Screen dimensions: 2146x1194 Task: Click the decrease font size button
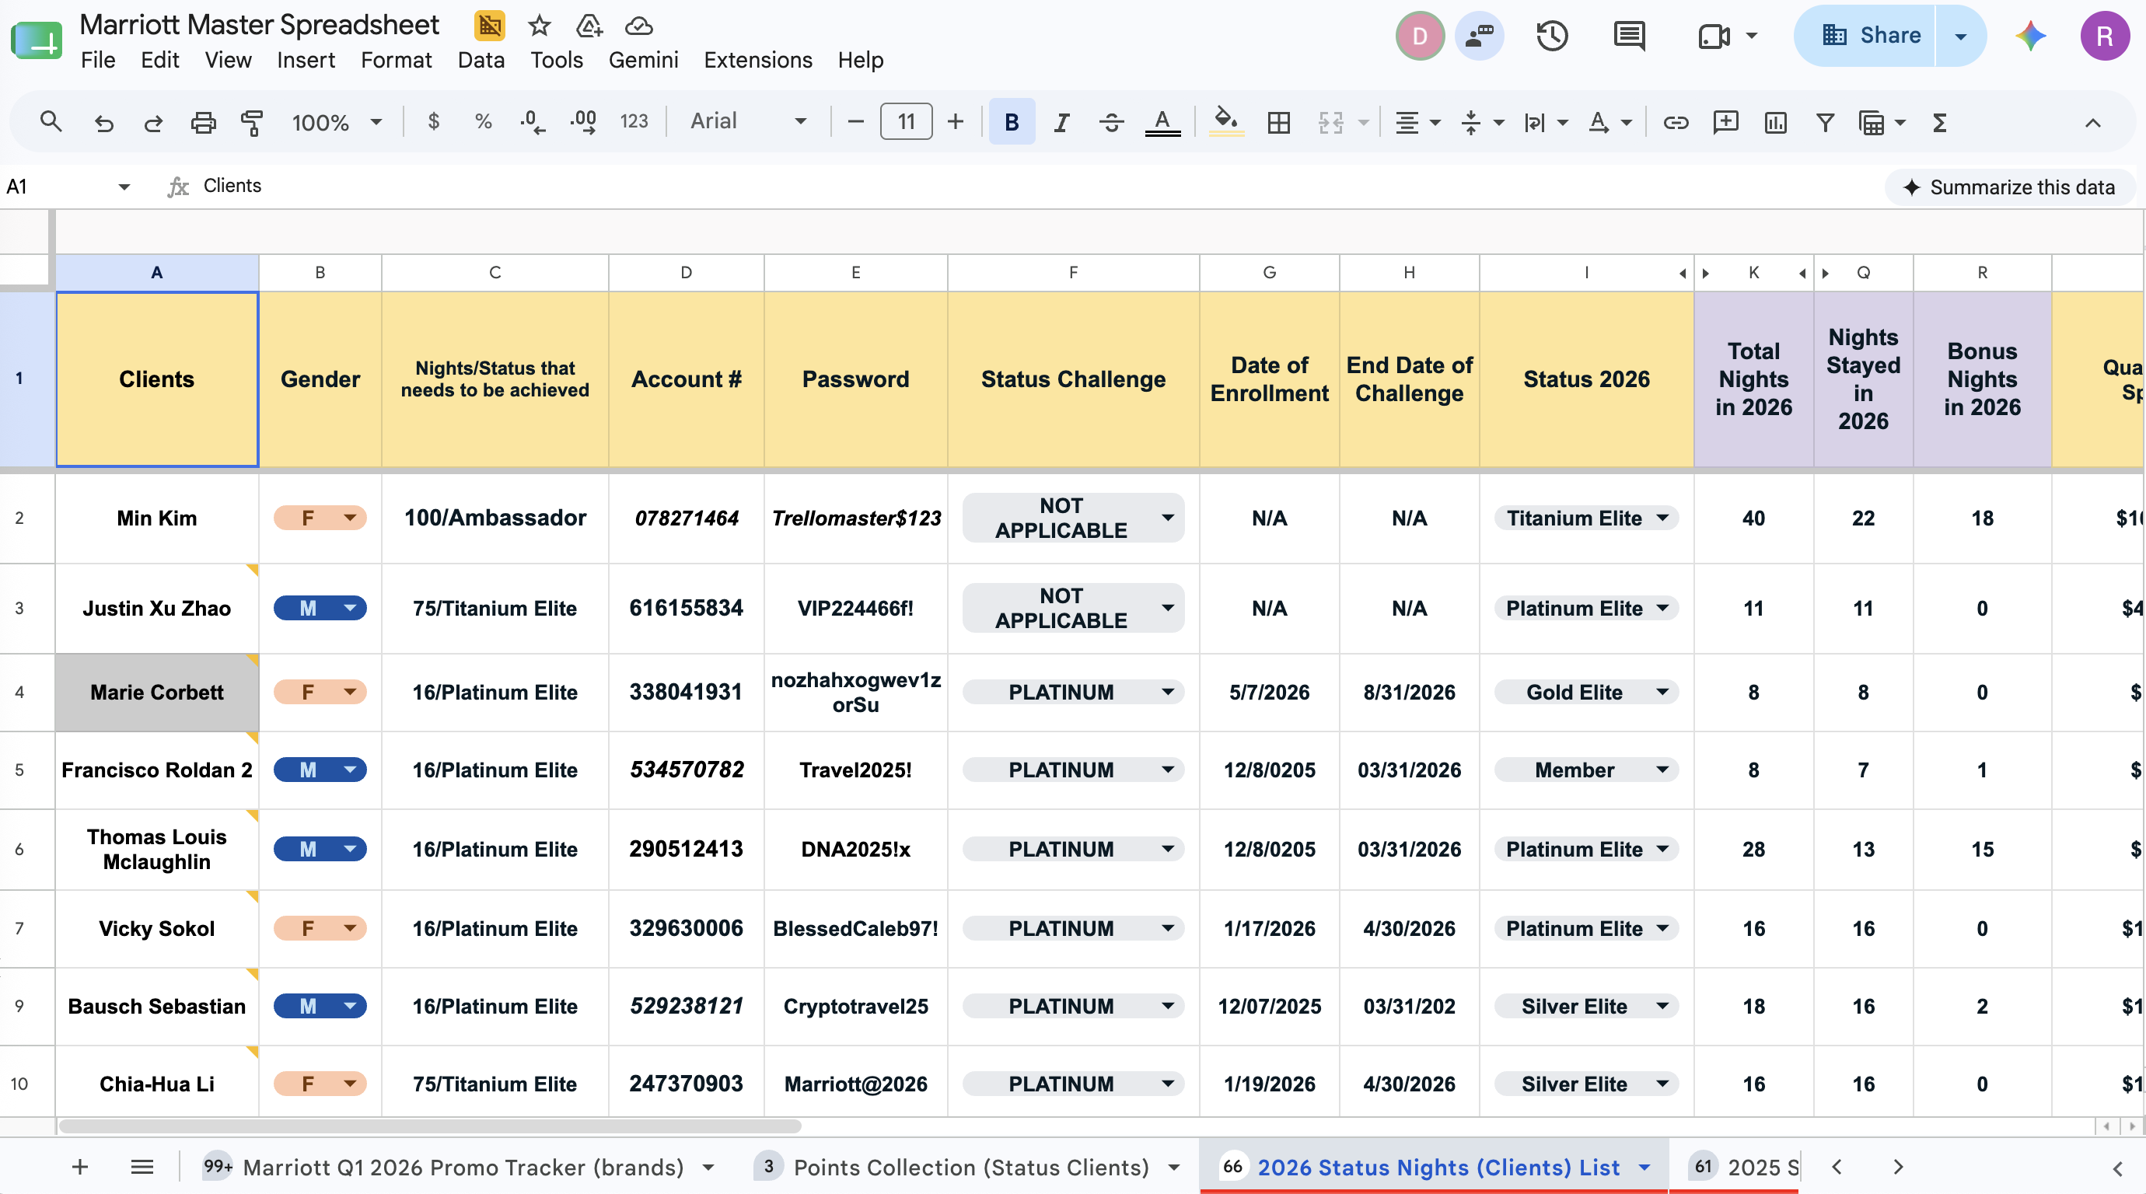coord(855,122)
